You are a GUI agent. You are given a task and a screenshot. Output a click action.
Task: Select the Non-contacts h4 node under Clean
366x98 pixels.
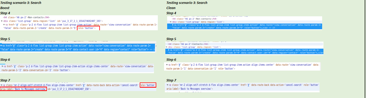tap(195, 19)
